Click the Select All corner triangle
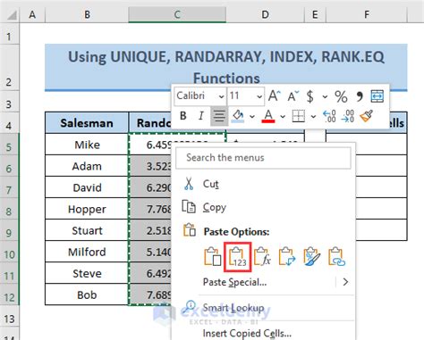Screen dimensions: 424x340 click(x=12, y=15)
